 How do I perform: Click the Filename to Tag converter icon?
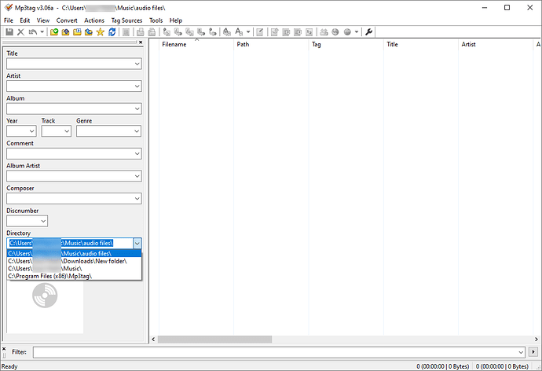pyautogui.click(x=178, y=32)
